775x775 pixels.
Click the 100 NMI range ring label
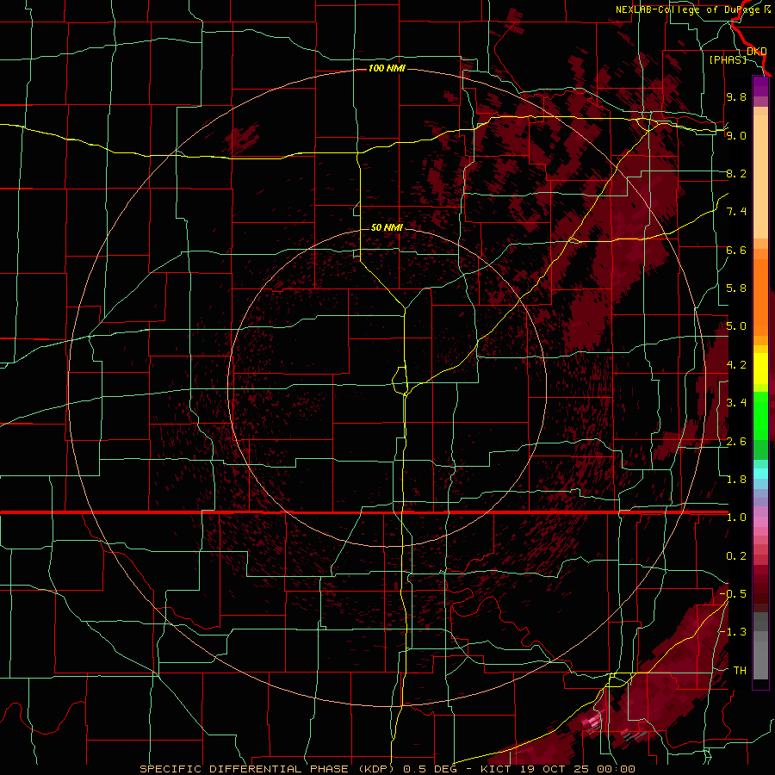coord(387,68)
